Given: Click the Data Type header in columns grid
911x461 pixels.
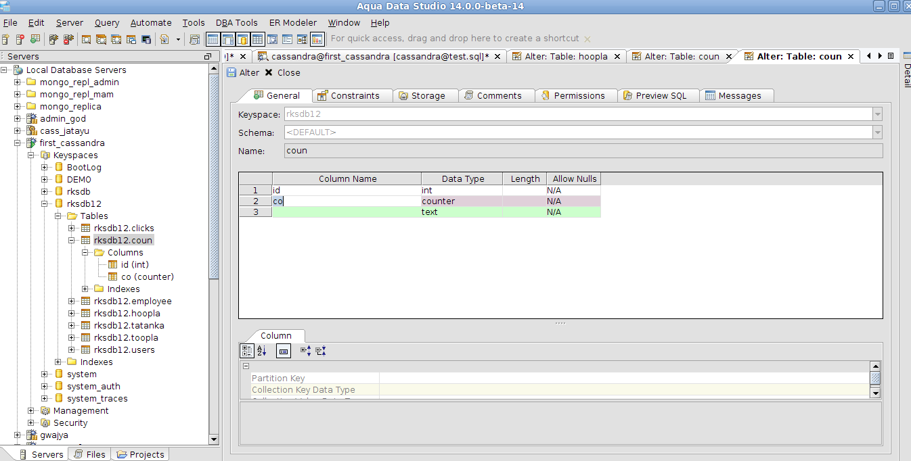Looking at the screenshot, I should coord(463,179).
